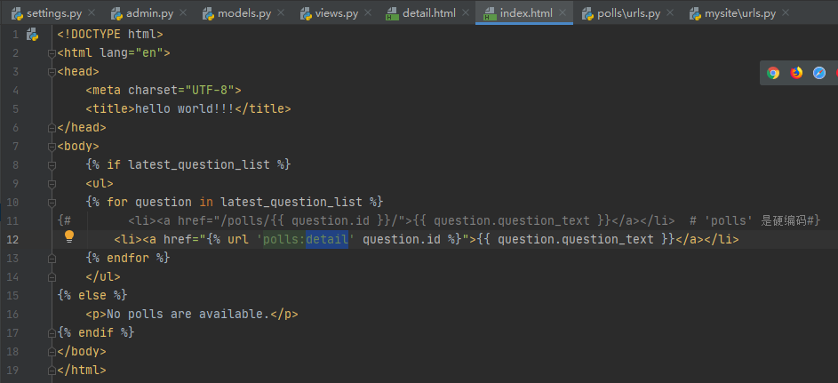Collapse the body tag fold marker

coord(52,146)
